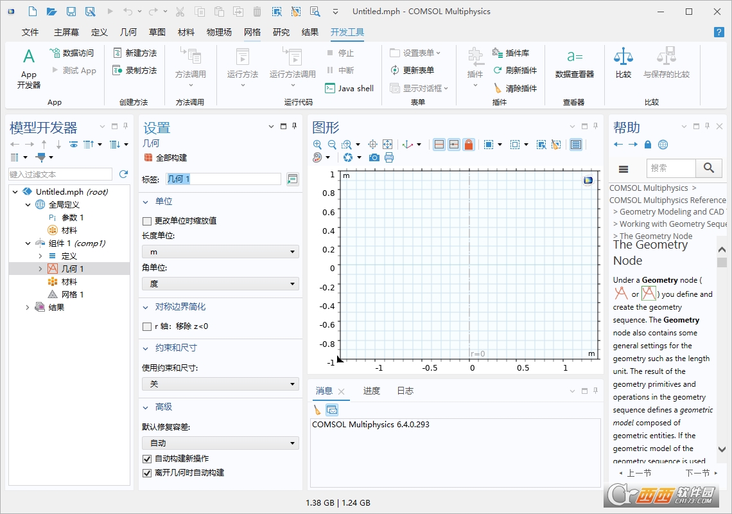Switch to the 几何 ribbon tab
The width and height of the screenshot is (732, 514).
pyautogui.click(x=128, y=31)
